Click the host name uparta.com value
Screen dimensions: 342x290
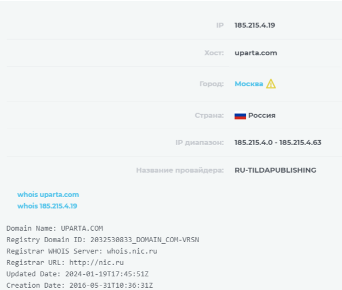click(256, 53)
